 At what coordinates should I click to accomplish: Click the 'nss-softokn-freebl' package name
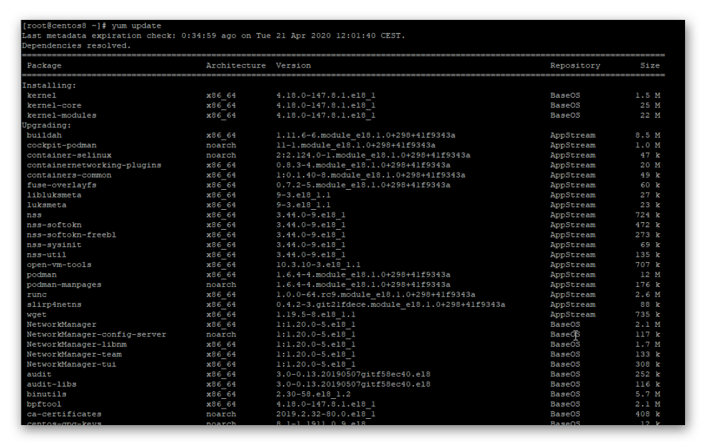(x=72, y=235)
